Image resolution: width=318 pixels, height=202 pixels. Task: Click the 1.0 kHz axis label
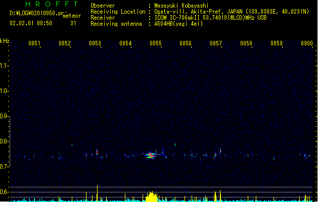point(4,91)
